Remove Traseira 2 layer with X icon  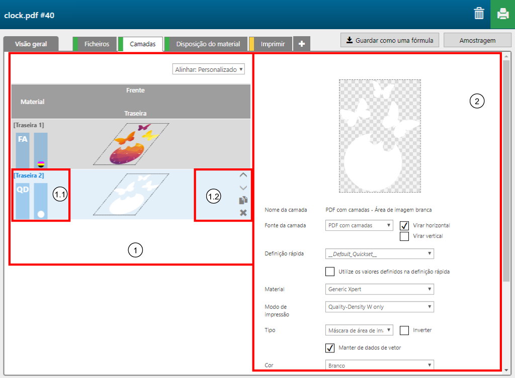click(243, 213)
